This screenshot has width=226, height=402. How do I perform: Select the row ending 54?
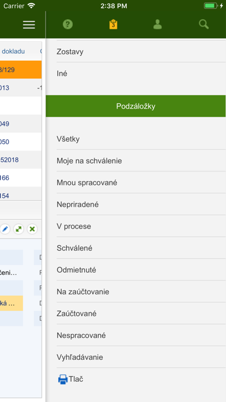21,194
